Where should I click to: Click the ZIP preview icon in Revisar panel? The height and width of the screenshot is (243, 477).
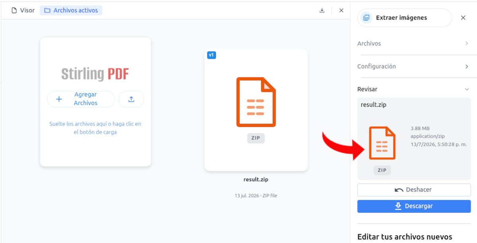(382, 143)
